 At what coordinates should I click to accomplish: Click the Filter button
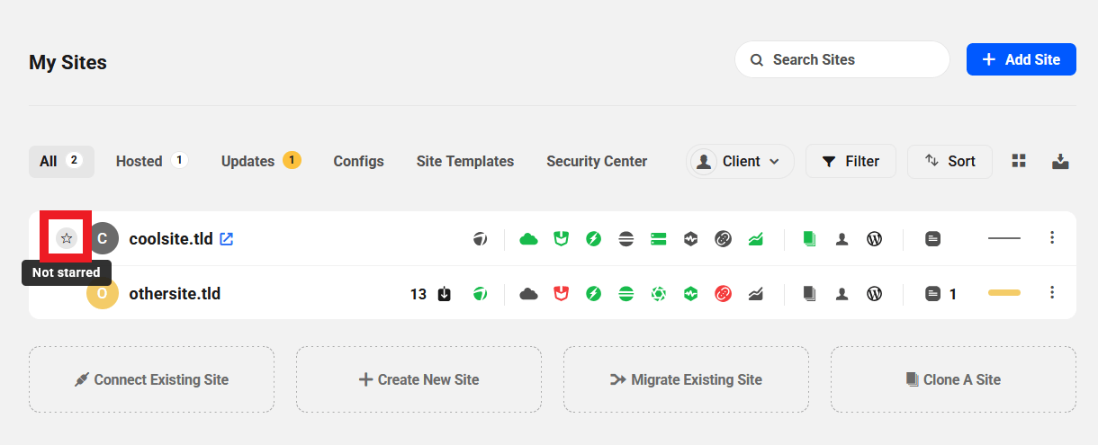(850, 162)
